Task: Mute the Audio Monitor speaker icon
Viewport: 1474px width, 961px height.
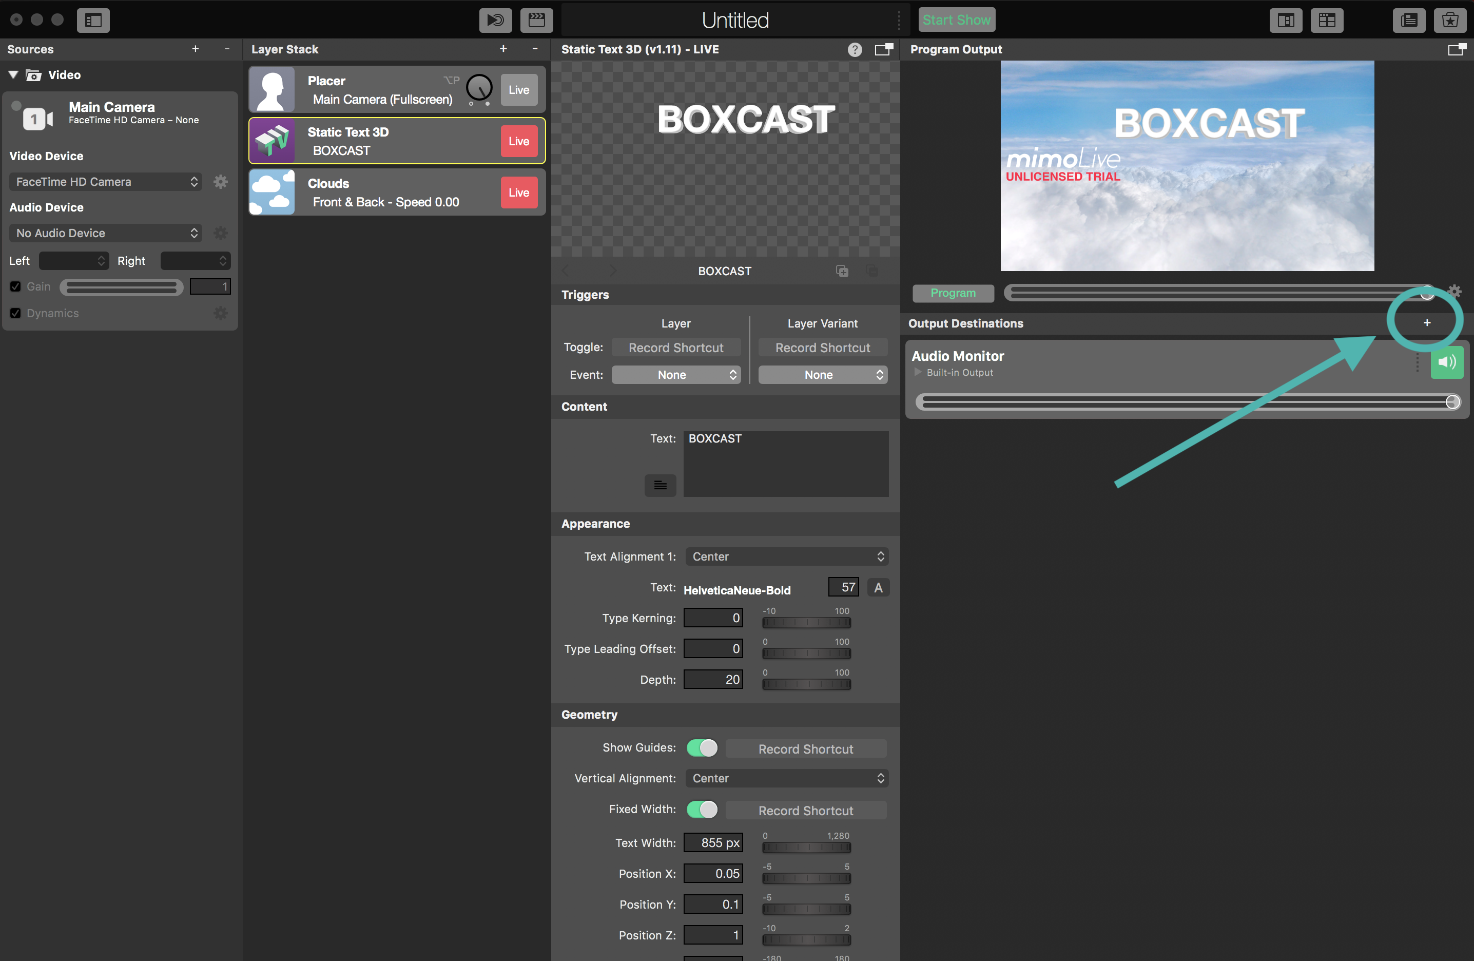Action: [x=1446, y=362]
